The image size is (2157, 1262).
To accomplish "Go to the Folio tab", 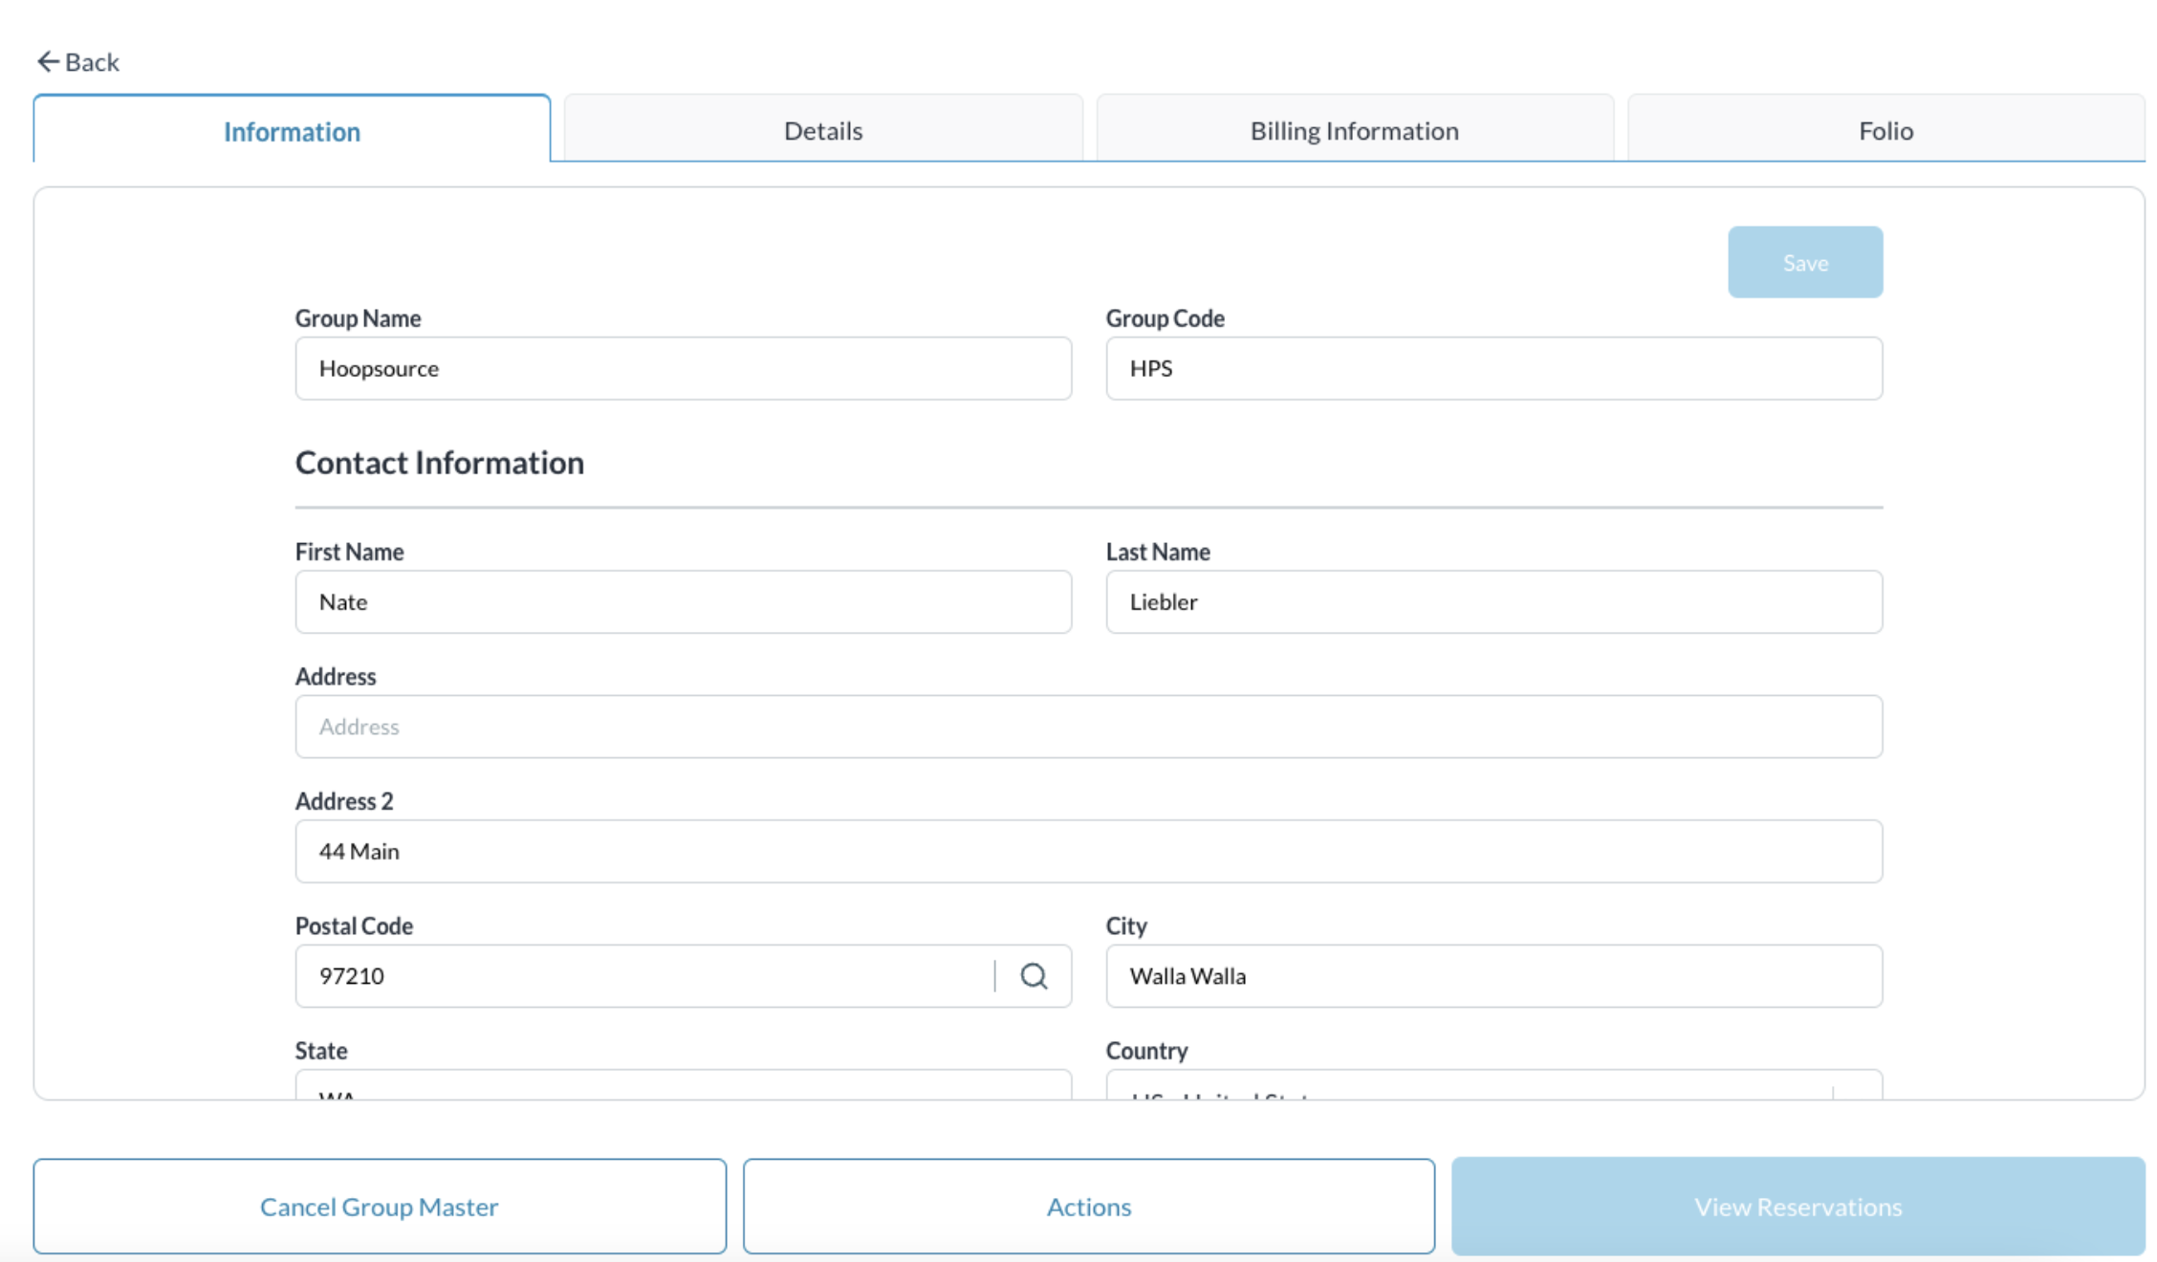I will 1885,130.
